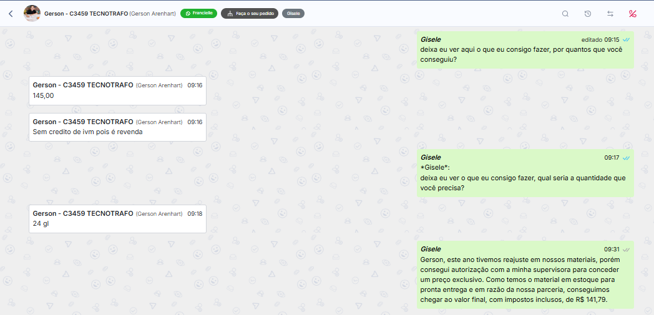Click Gisele's message edited at 09:15
The image size is (654, 315).
525,50
